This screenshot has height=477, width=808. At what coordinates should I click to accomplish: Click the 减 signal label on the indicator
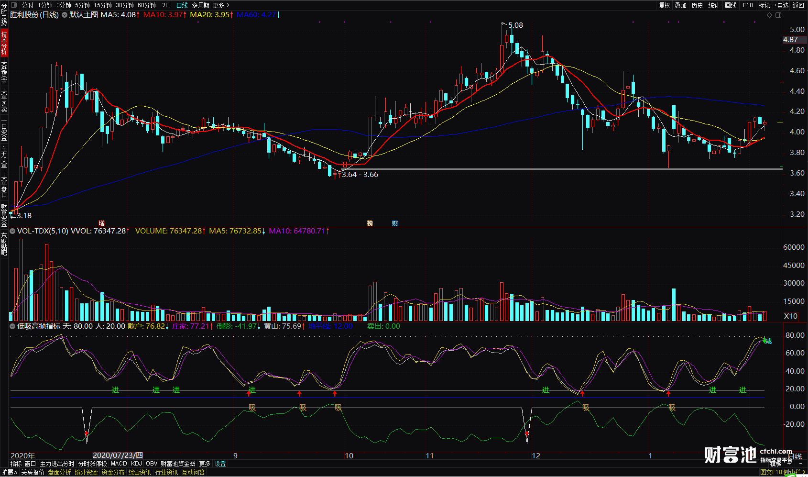[x=767, y=341]
